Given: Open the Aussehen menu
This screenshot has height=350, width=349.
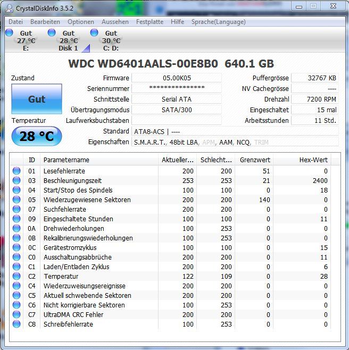Looking at the screenshot, I should tap(115, 22).
